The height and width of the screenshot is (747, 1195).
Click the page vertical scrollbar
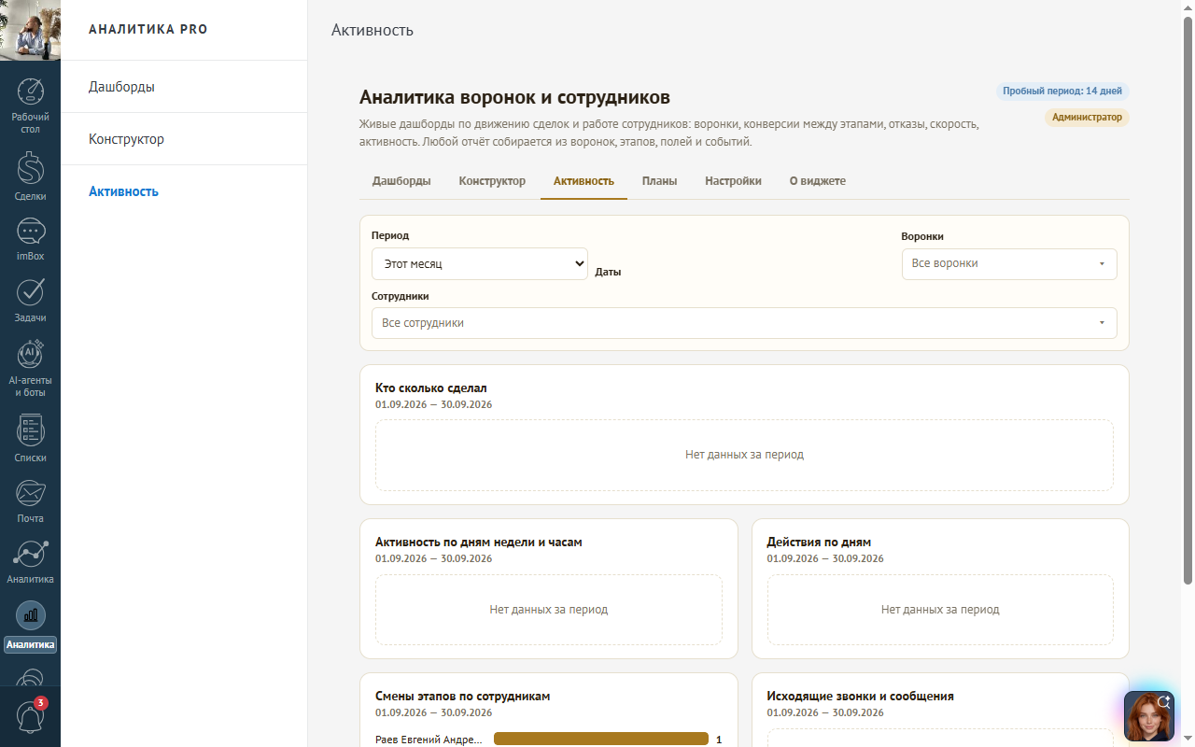coord(1188,299)
